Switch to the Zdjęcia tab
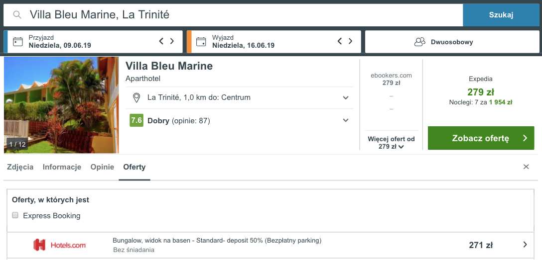The image size is (542, 260). [20, 167]
